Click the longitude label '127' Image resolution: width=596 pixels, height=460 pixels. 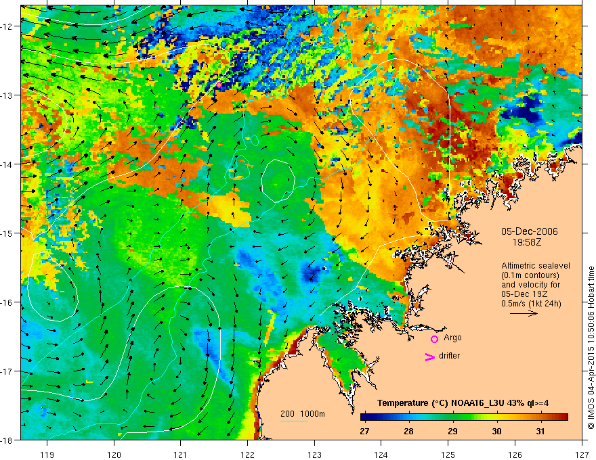[582, 455]
